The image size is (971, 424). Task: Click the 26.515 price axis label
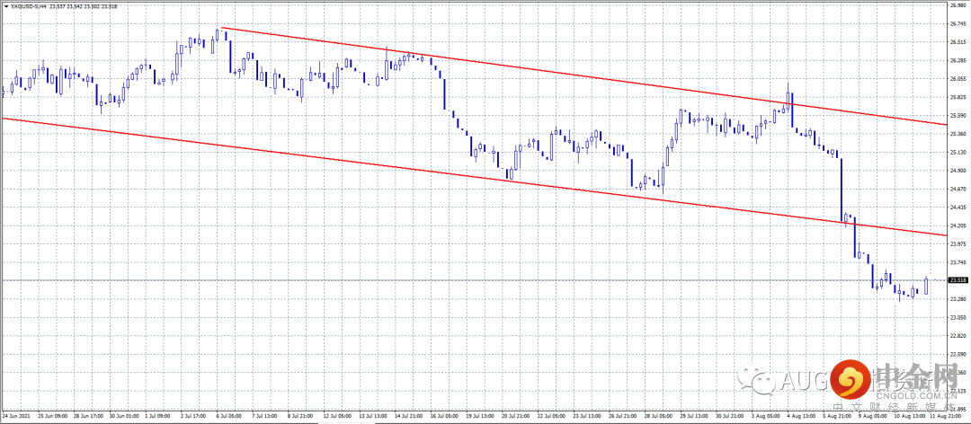point(958,43)
